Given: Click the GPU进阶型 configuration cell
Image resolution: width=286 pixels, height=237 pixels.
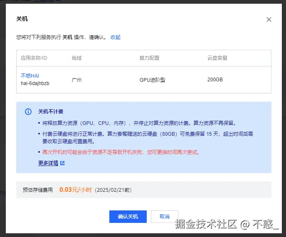Looking at the screenshot, I should [x=152, y=80].
